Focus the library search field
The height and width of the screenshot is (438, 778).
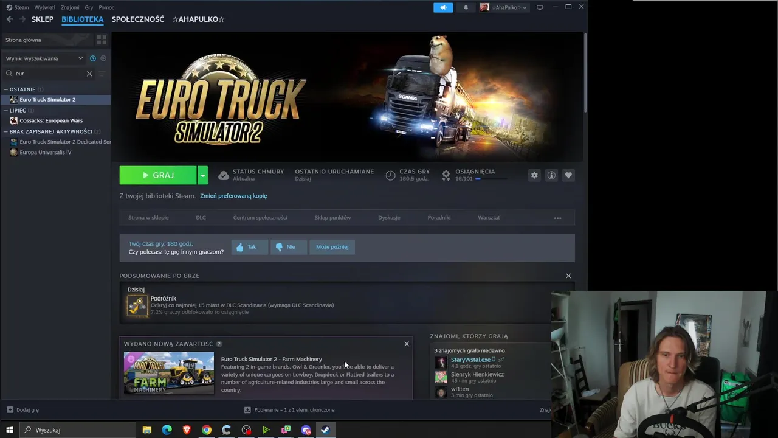tap(50, 74)
